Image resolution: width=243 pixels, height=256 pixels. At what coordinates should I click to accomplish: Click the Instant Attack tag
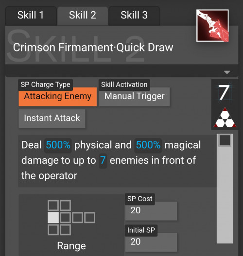[52, 119]
